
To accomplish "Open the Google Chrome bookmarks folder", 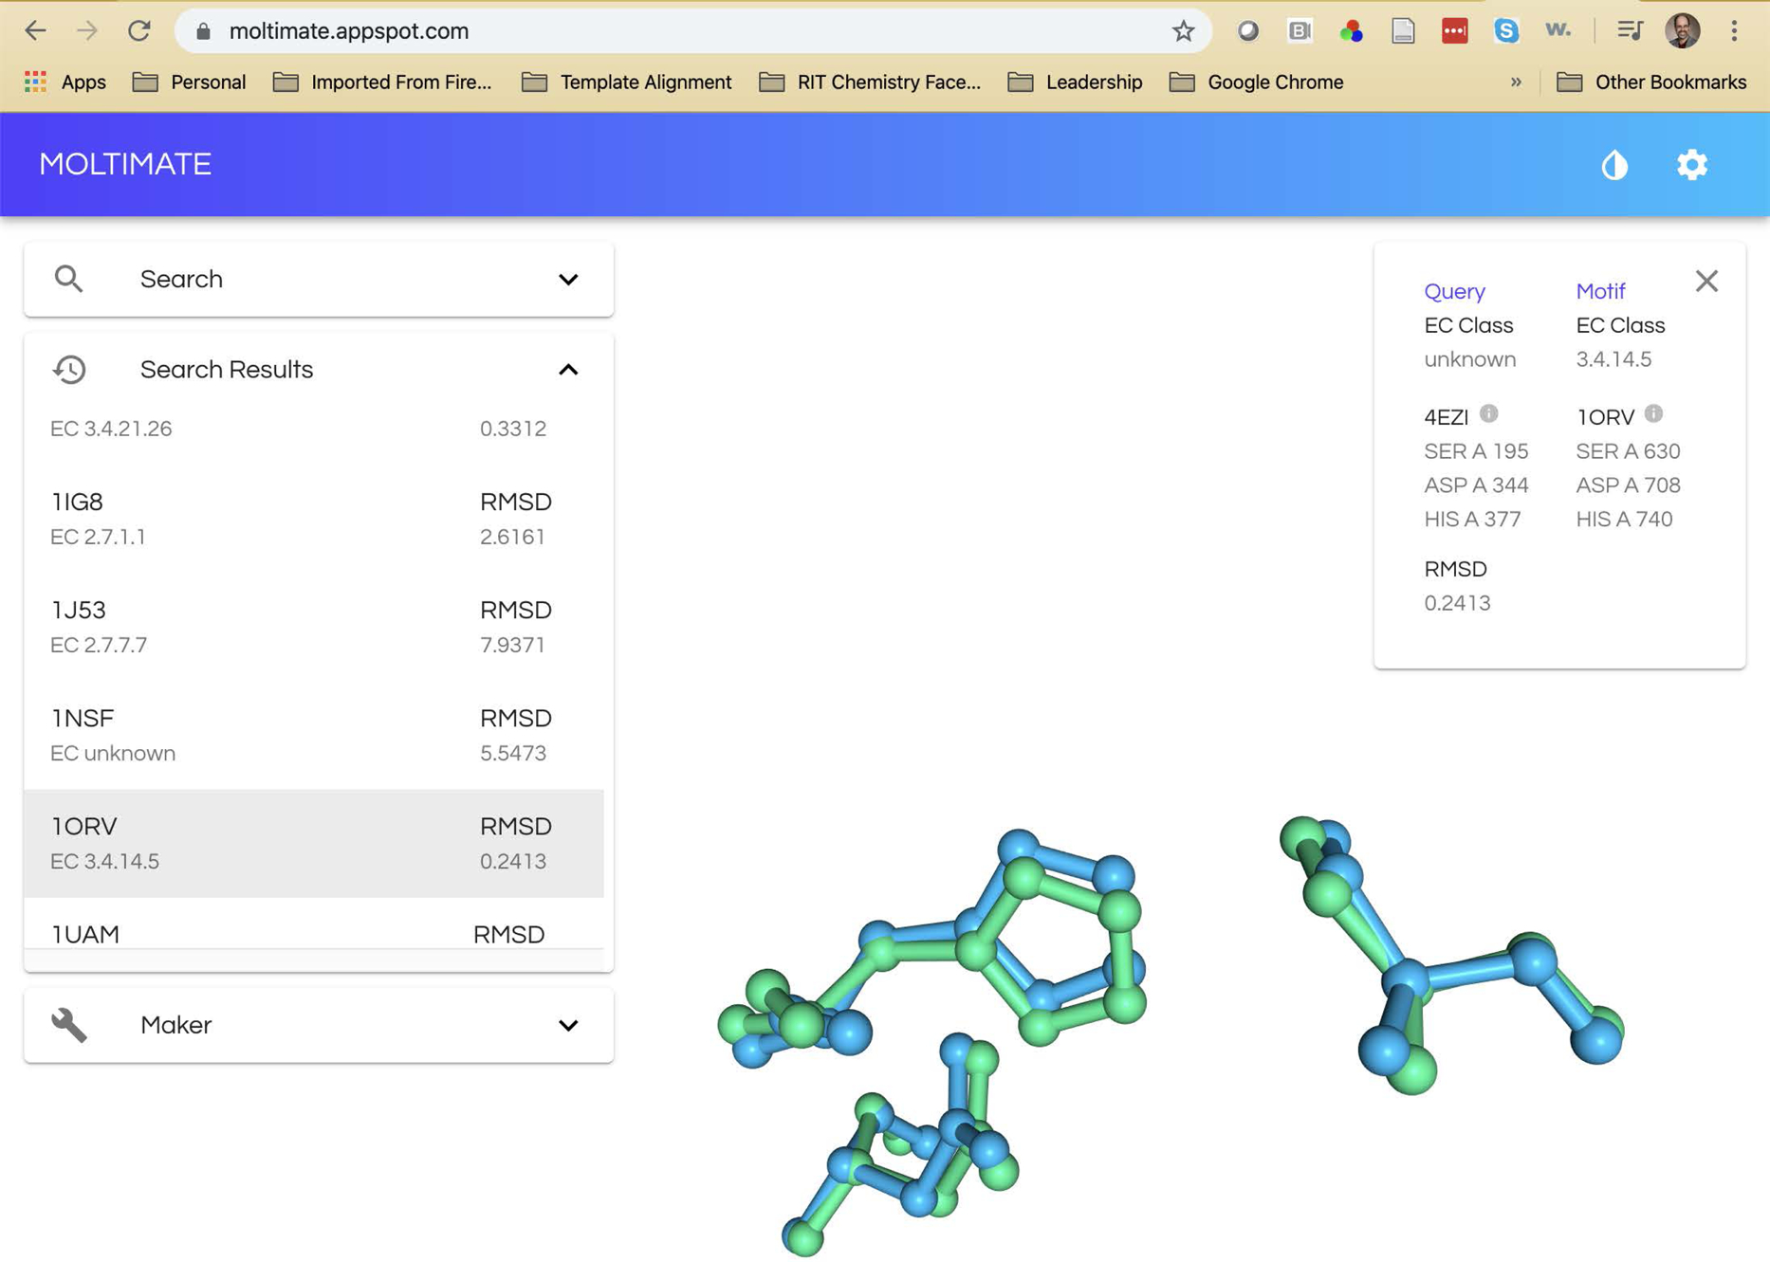I will click(1256, 82).
